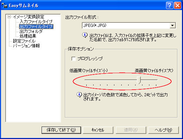Click the title bar question mark help button
This screenshot has width=183, height=139.
pos(169,5)
